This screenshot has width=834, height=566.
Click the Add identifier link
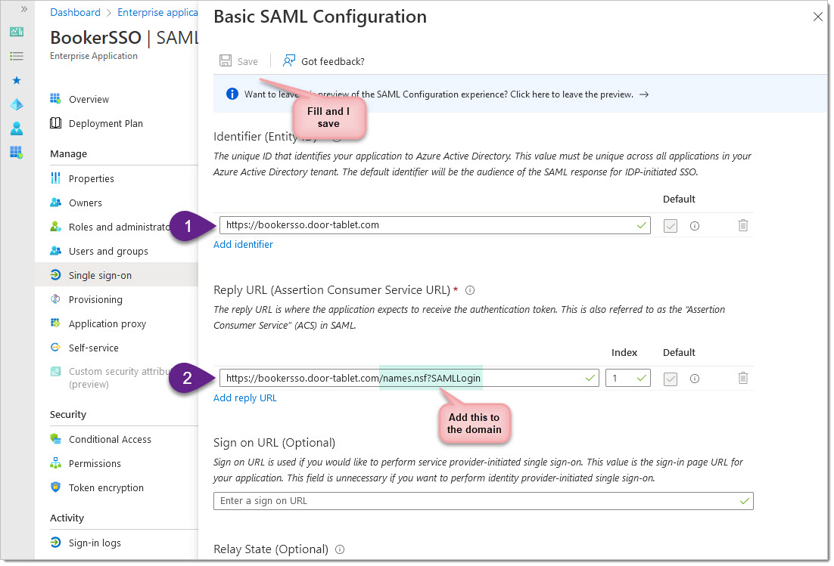pos(243,244)
